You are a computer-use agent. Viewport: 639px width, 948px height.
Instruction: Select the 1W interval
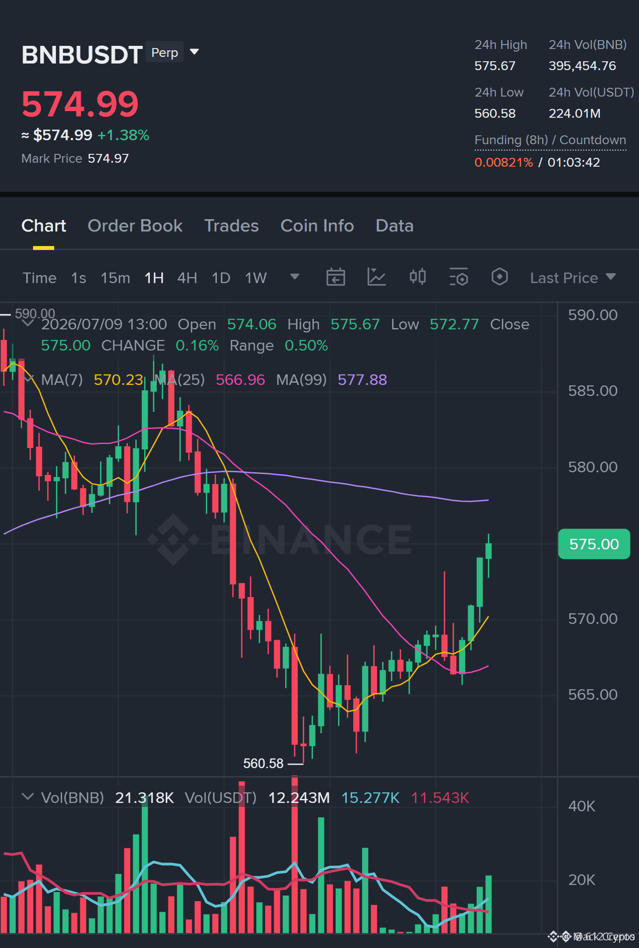(256, 278)
